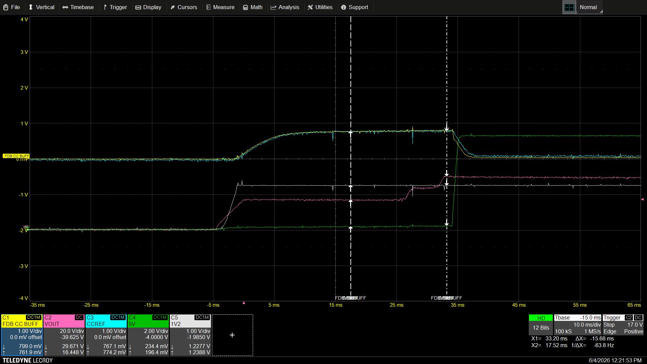Click the 1.2277 V cursor reading in the C5 descriptor
This screenshot has width=647, height=364.
click(199, 346)
